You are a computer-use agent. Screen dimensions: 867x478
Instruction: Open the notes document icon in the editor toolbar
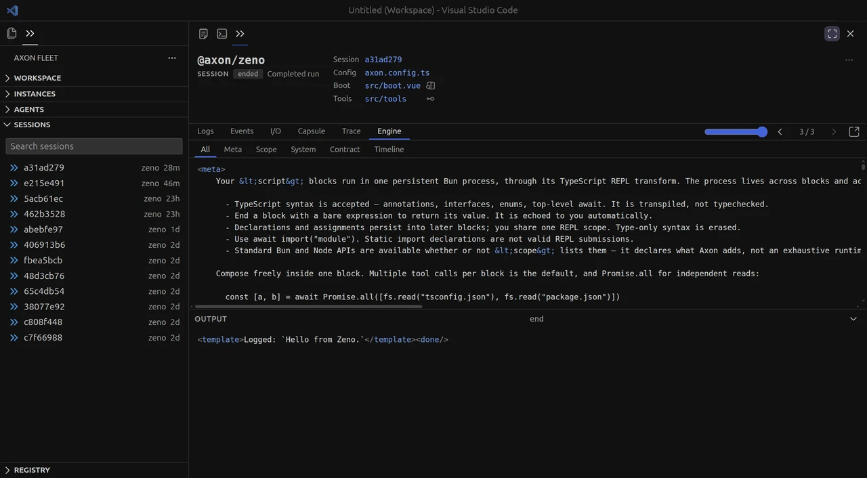203,33
